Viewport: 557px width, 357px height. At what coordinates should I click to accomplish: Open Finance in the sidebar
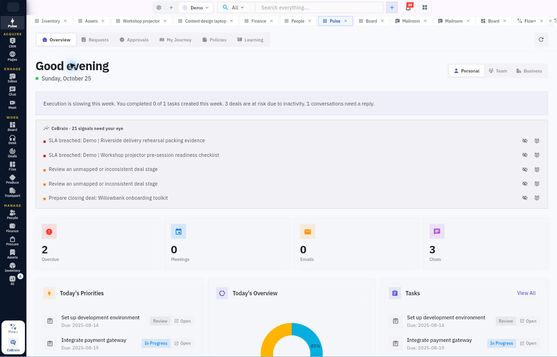[12, 227]
